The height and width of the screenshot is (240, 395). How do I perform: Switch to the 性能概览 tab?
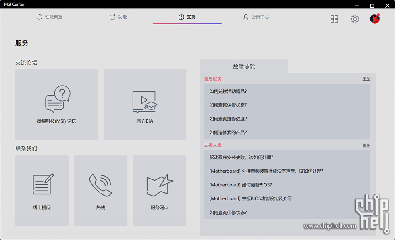tap(49, 17)
